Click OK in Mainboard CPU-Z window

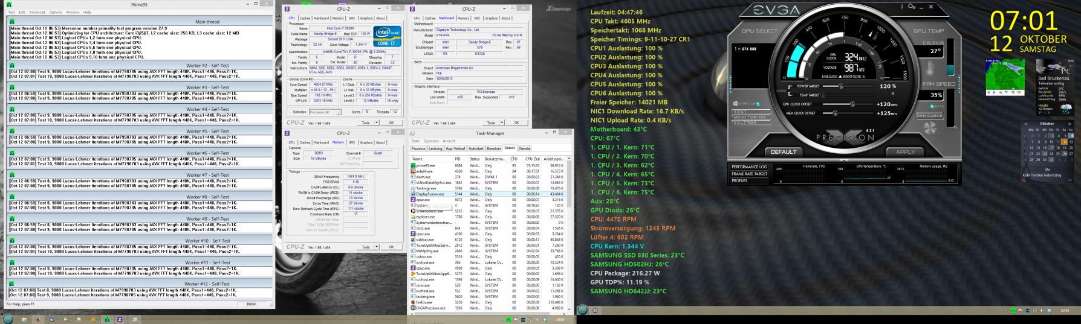tap(517, 122)
